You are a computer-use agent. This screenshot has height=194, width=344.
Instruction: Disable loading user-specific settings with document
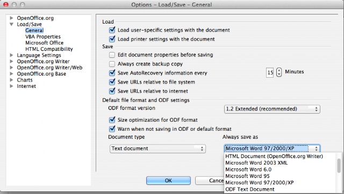112,30
